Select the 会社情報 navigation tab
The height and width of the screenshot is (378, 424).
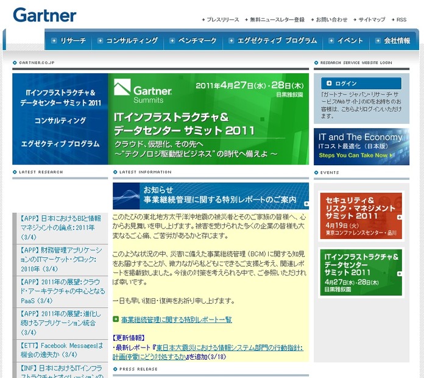click(393, 41)
